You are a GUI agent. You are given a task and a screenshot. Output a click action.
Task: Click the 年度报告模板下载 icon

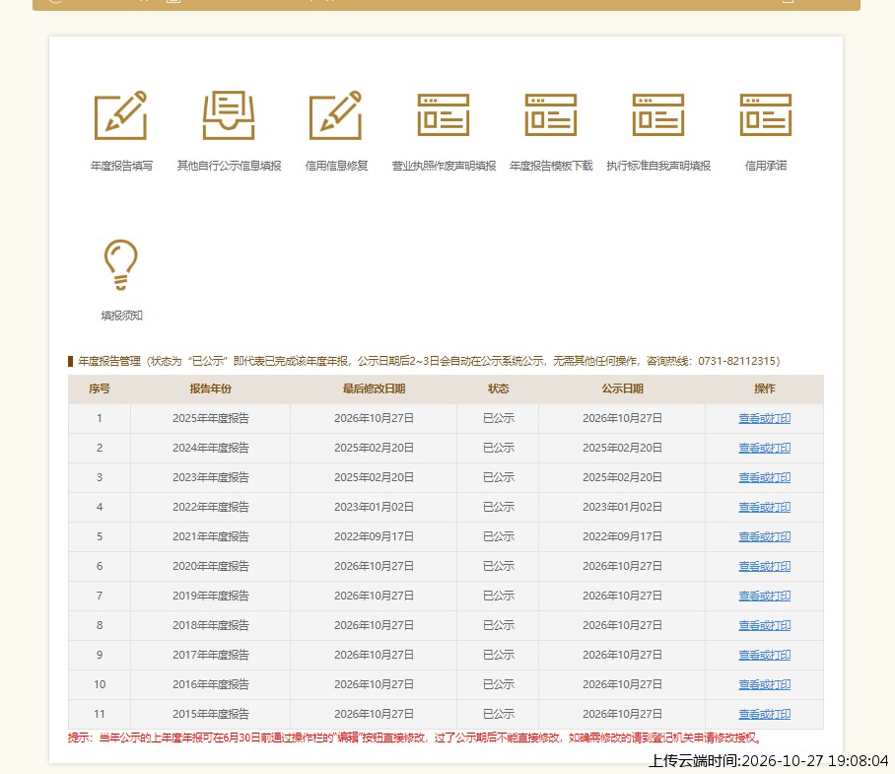[551, 115]
